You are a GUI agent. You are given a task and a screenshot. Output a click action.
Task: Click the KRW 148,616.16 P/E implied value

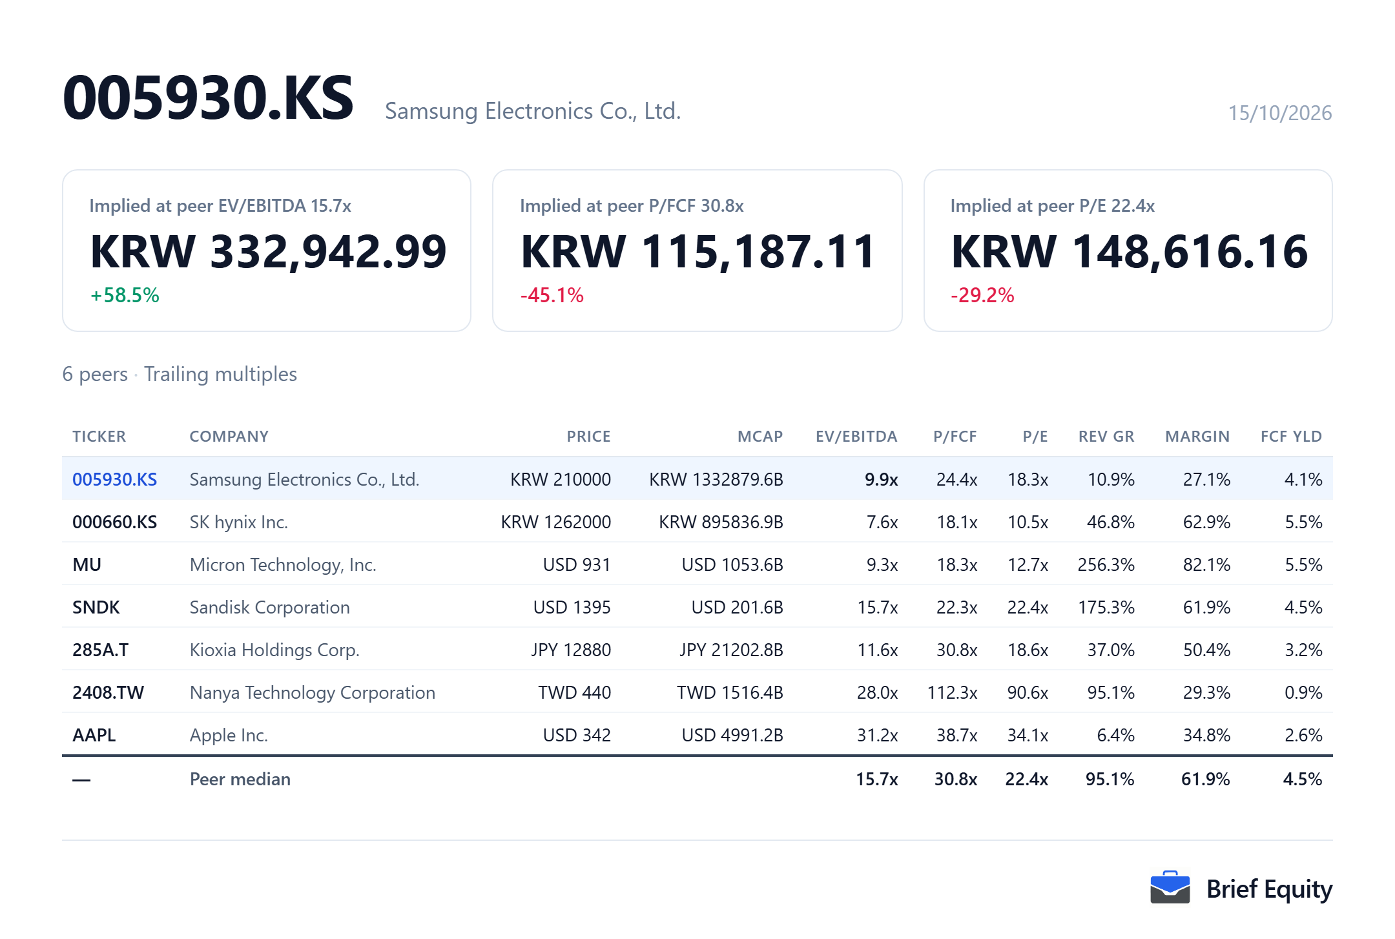point(1129,251)
